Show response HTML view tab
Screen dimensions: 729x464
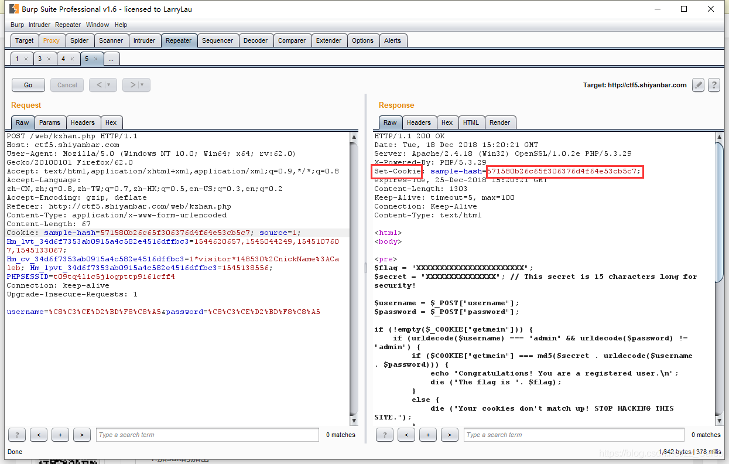click(x=471, y=122)
